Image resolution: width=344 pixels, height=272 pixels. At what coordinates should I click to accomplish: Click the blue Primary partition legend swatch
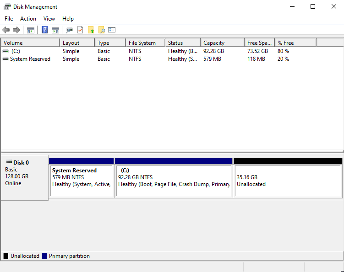click(x=44, y=256)
